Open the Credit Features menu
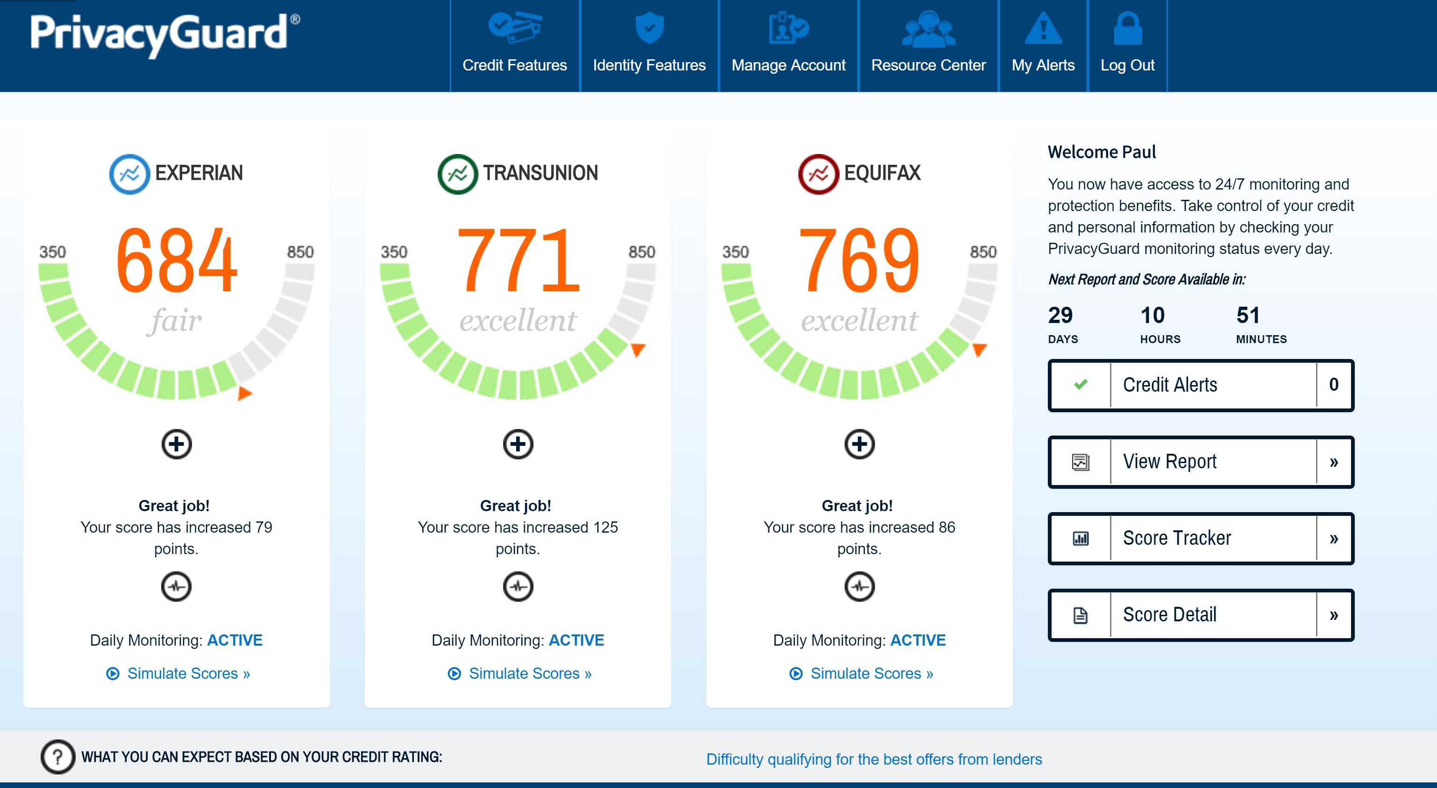Screen dimensions: 1437x788 pos(514,46)
